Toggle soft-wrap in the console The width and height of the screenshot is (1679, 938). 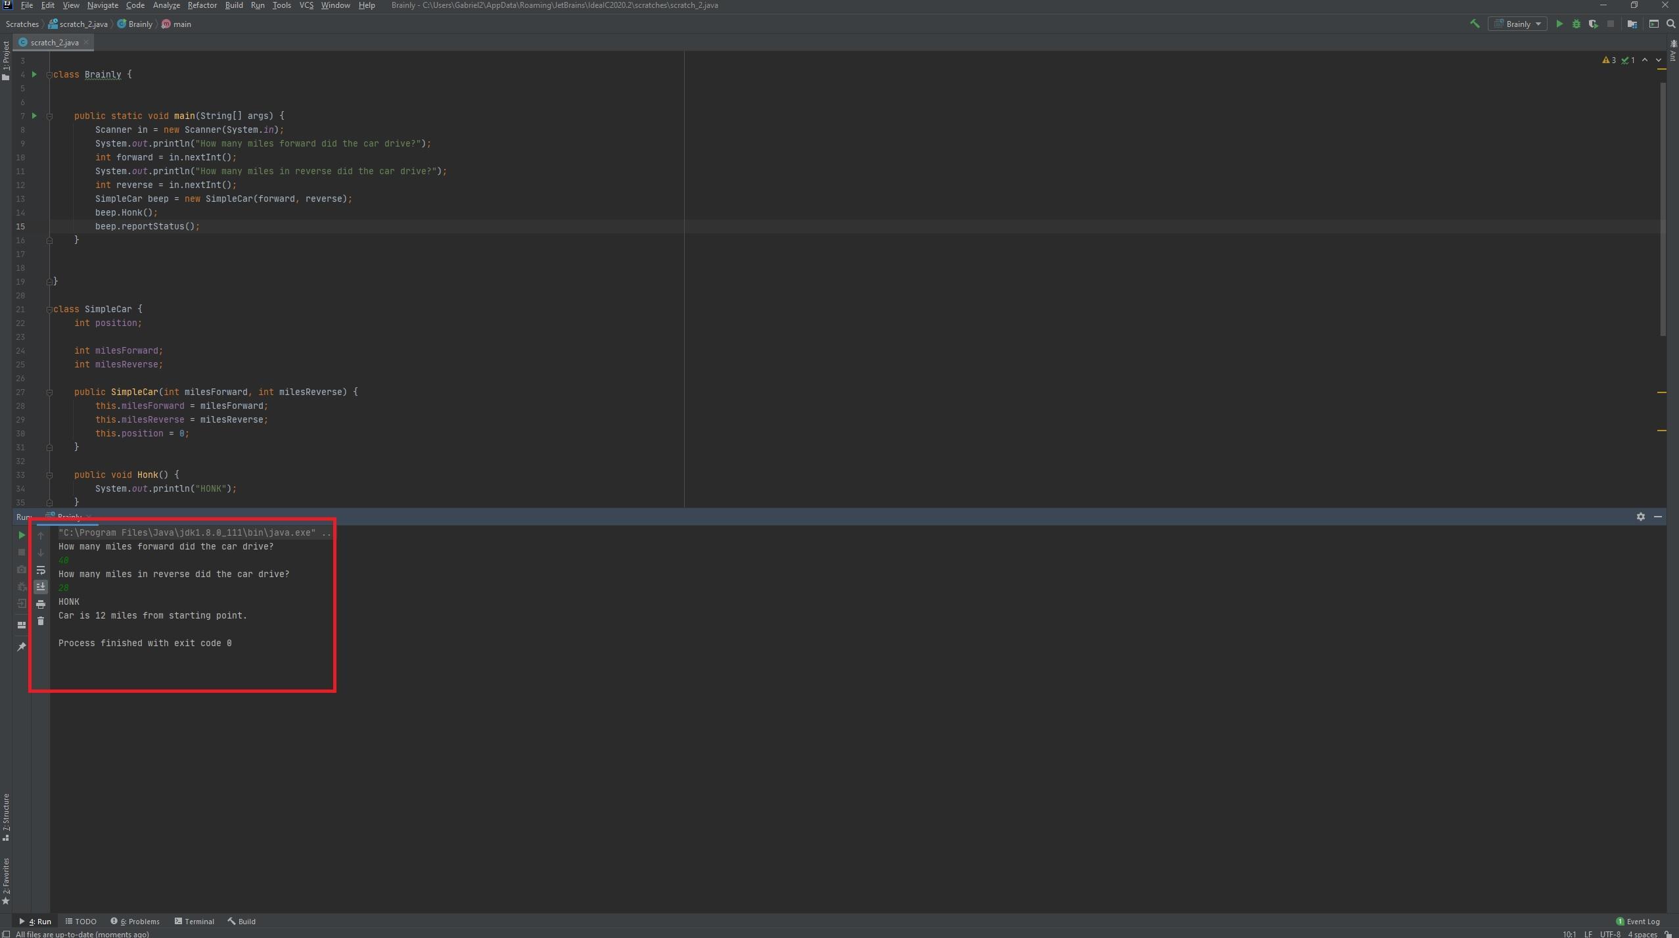(x=41, y=570)
